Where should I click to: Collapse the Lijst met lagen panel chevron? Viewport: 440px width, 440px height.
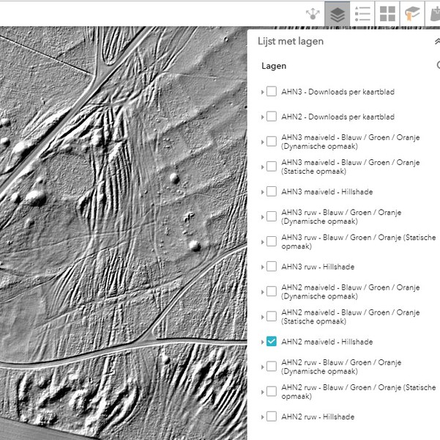pyautogui.click(x=437, y=41)
